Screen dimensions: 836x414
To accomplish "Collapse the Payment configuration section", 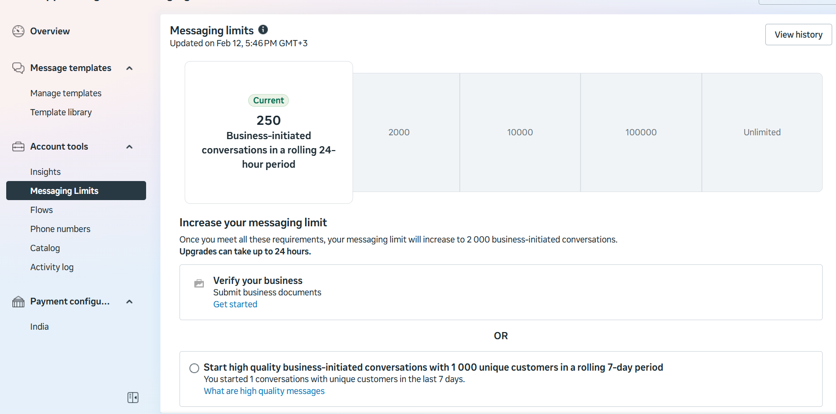I will [129, 302].
